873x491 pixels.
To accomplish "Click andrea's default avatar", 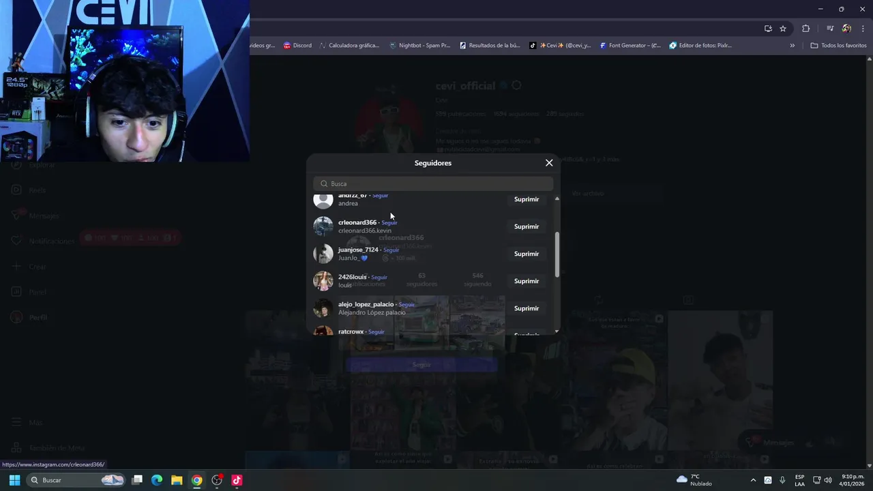I will [323, 199].
